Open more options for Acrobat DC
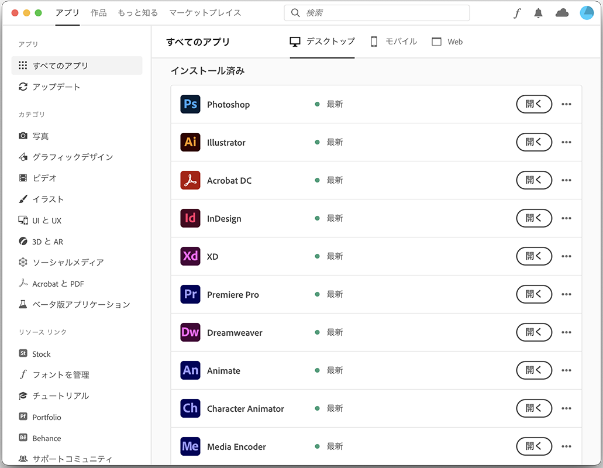 [x=566, y=180]
